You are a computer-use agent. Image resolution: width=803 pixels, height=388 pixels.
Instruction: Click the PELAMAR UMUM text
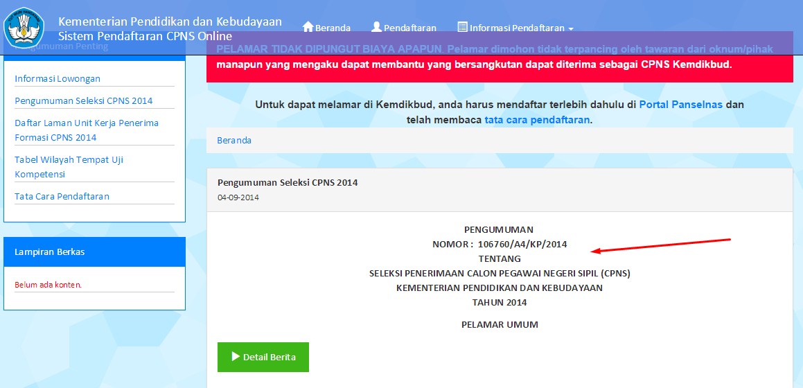coord(500,324)
